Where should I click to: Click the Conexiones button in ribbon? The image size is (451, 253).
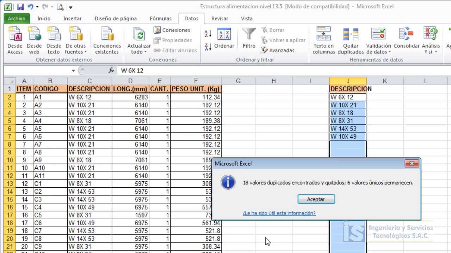pyautogui.click(x=172, y=30)
